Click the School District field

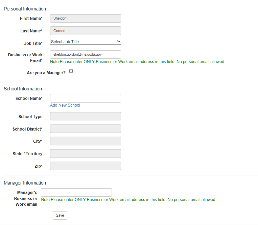click(x=85, y=129)
